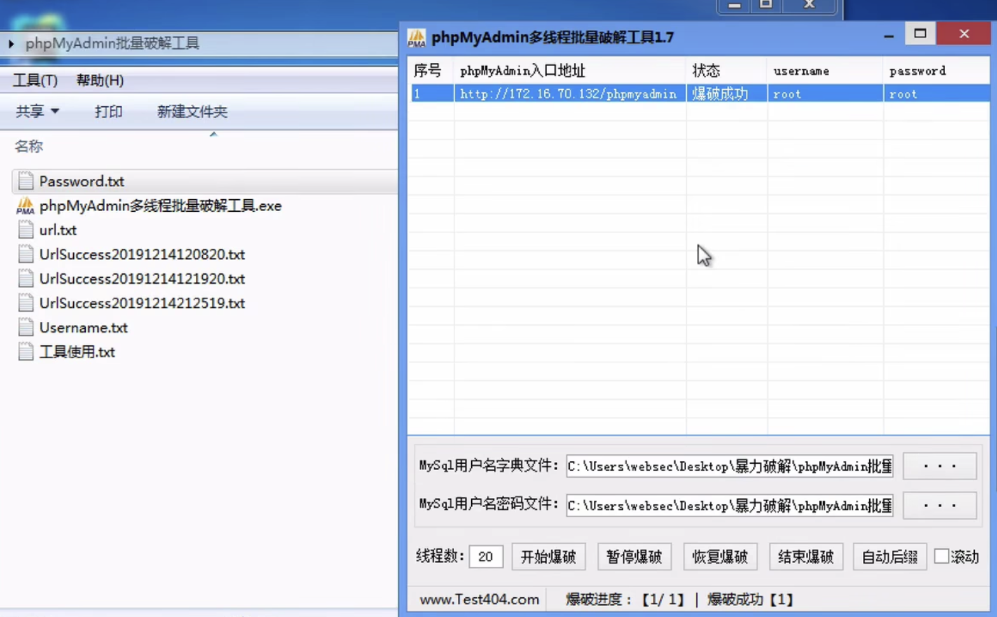997x617 pixels.
Task: Click the MySql用户名字典文件 path field
Action: pos(729,466)
